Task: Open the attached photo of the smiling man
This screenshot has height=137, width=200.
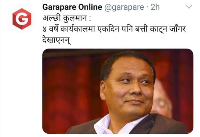Action: click(x=118, y=91)
